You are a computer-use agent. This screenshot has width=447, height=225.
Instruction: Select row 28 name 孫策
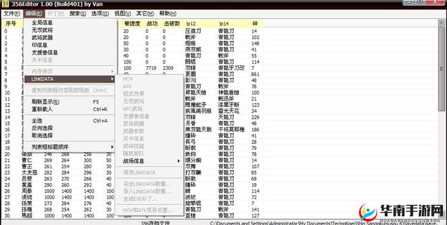[x=27, y=203]
